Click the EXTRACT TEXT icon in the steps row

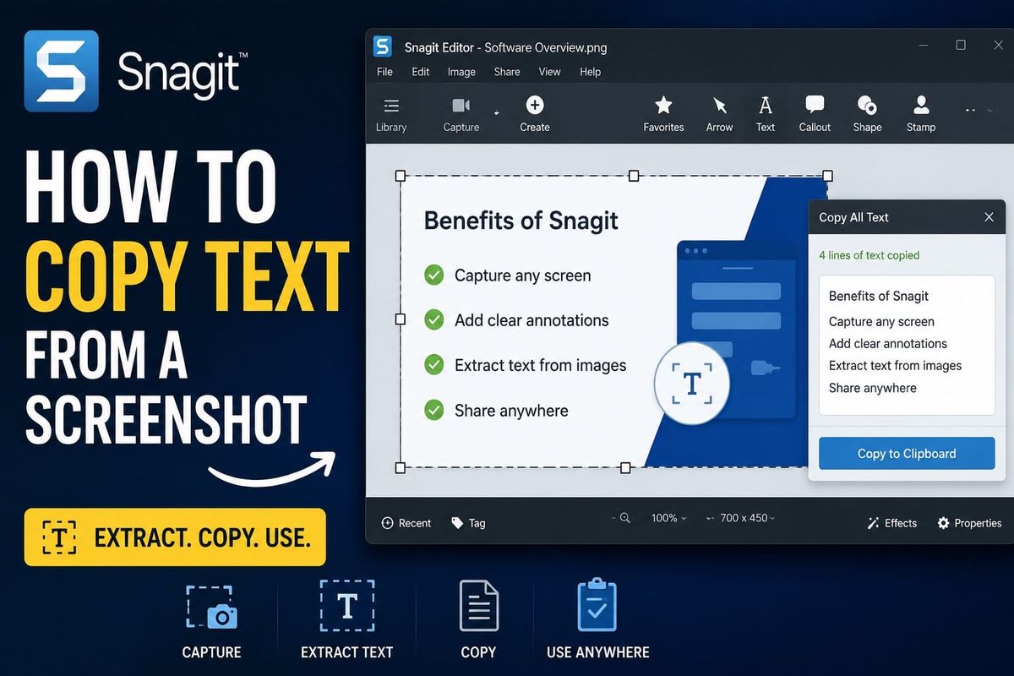point(346,606)
